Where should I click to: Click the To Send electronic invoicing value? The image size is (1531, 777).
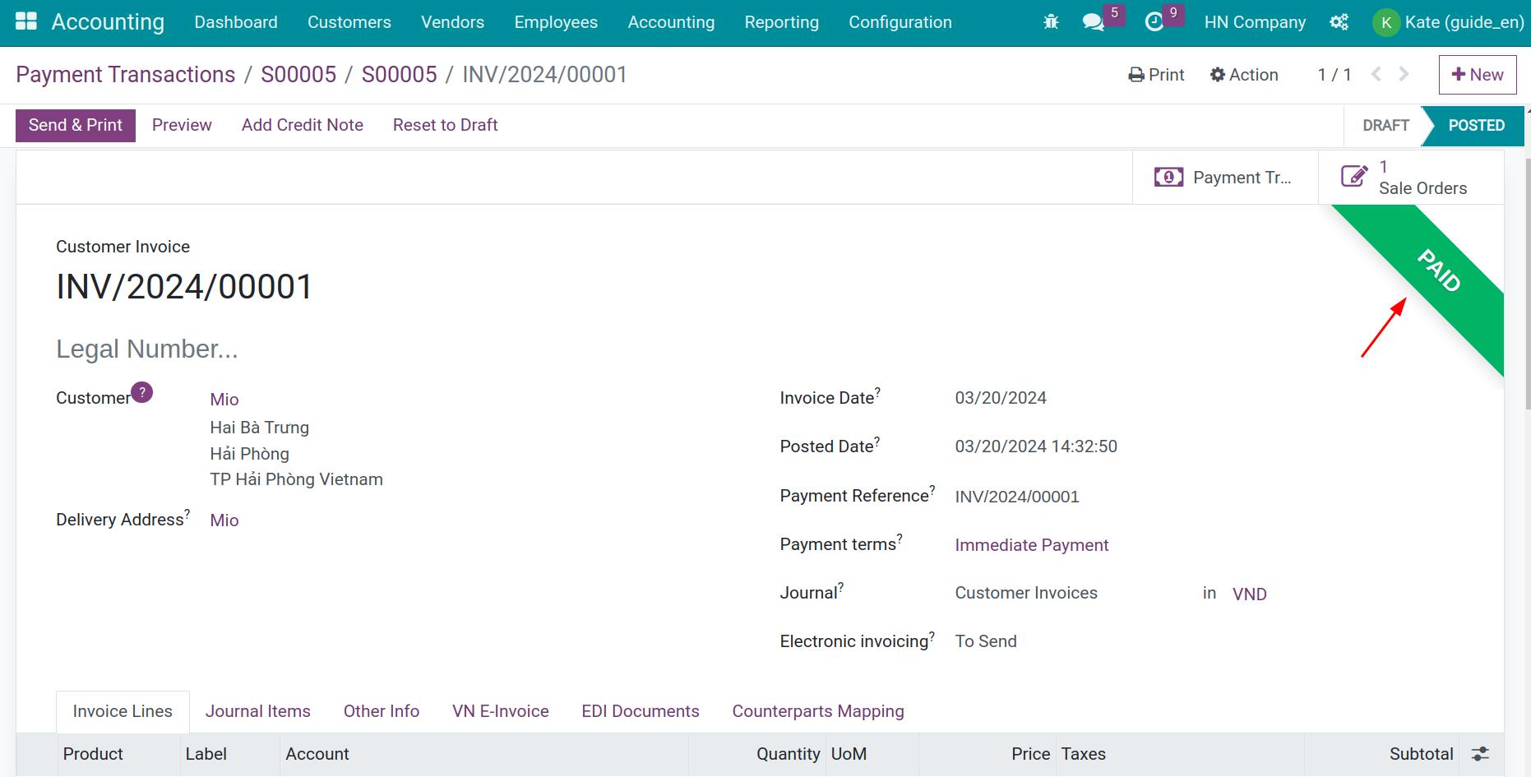(986, 641)
